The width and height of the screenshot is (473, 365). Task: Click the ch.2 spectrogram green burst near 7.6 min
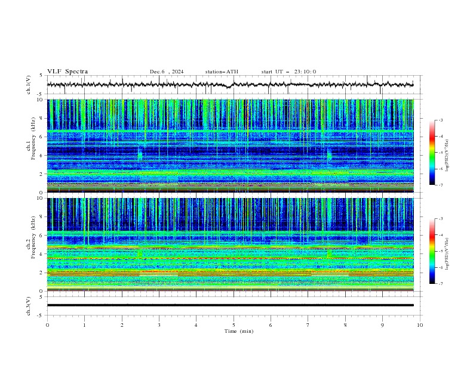click(329, 253)
